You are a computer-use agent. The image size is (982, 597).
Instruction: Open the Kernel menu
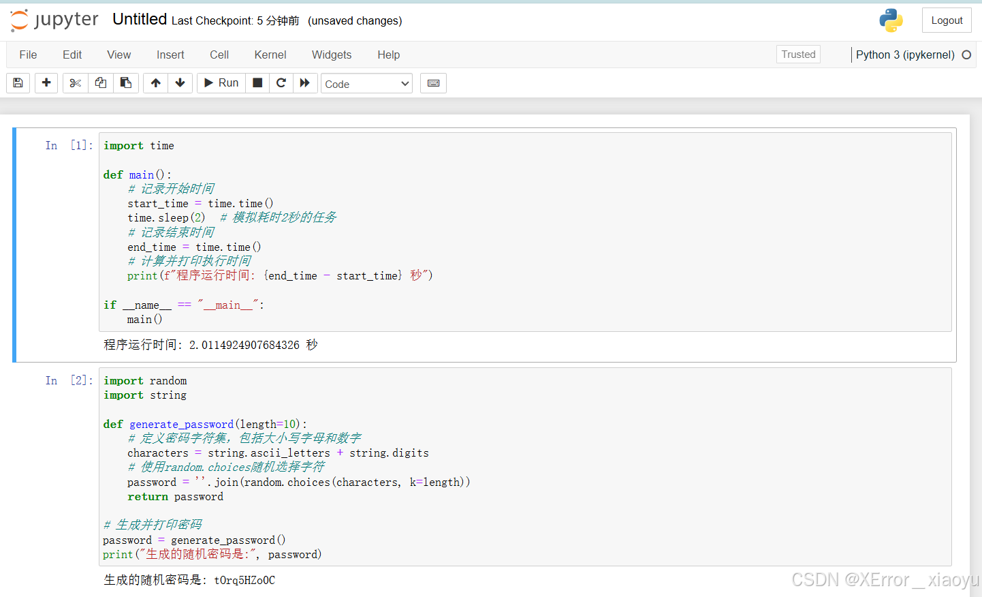click(270, 55)
